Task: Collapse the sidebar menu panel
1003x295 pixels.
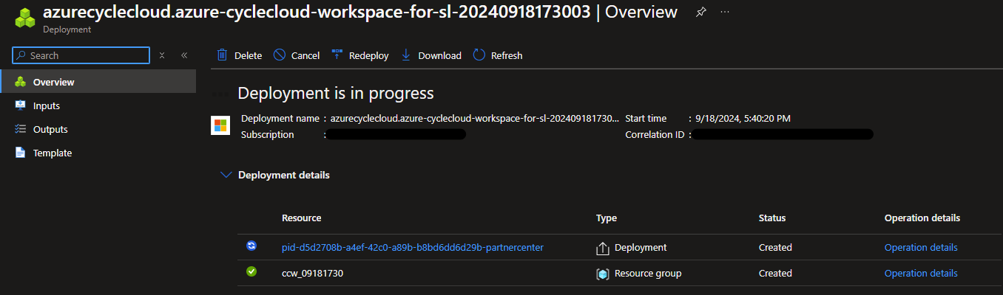Action: (x=184, y=55)
